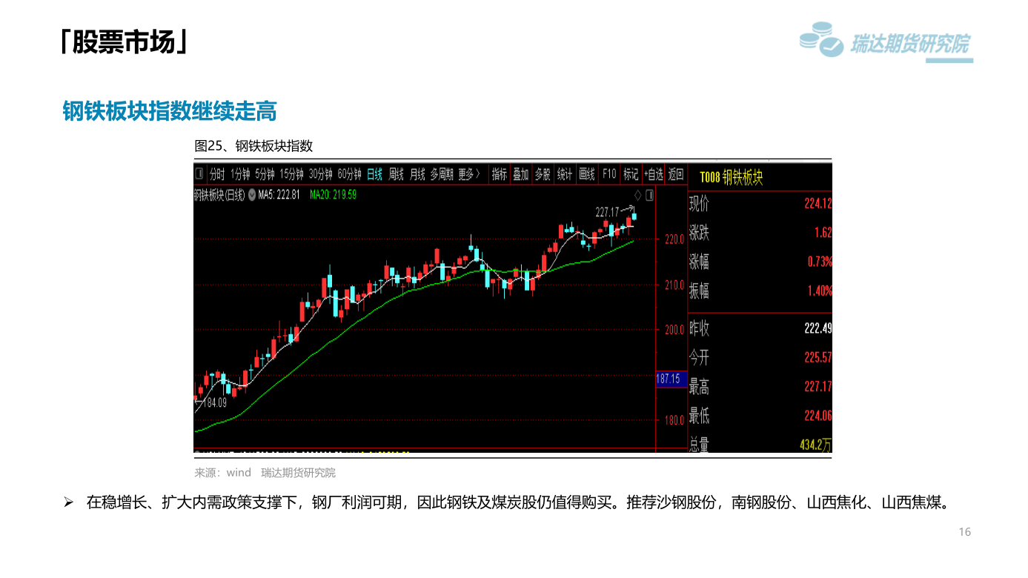
Task: Open the 多周期 multi-period view
Action: tap(442, 174)
